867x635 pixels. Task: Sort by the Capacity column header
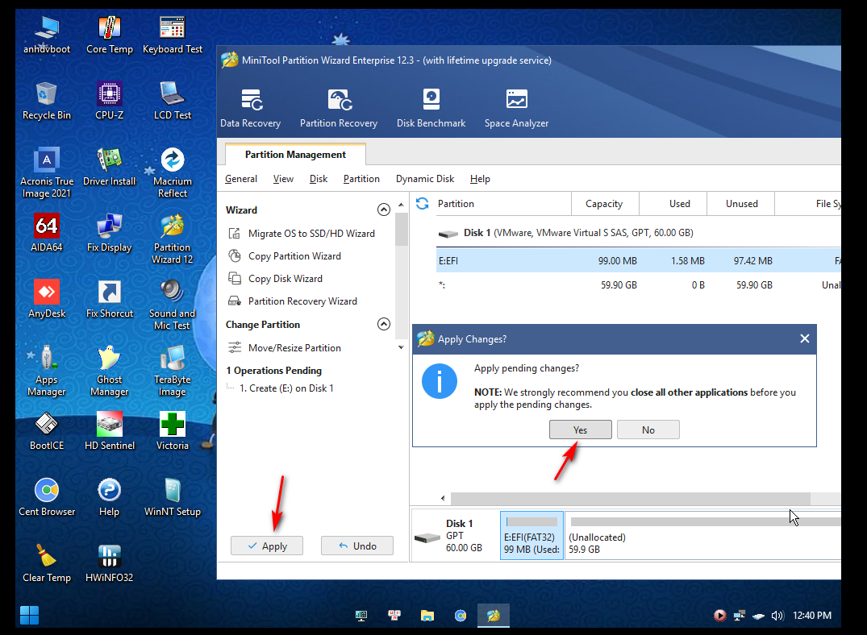(604, 203)
